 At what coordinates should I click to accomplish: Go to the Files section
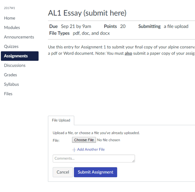8,94
